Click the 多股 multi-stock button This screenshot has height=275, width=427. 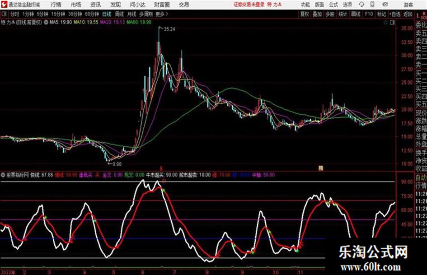tap(330, 14)
